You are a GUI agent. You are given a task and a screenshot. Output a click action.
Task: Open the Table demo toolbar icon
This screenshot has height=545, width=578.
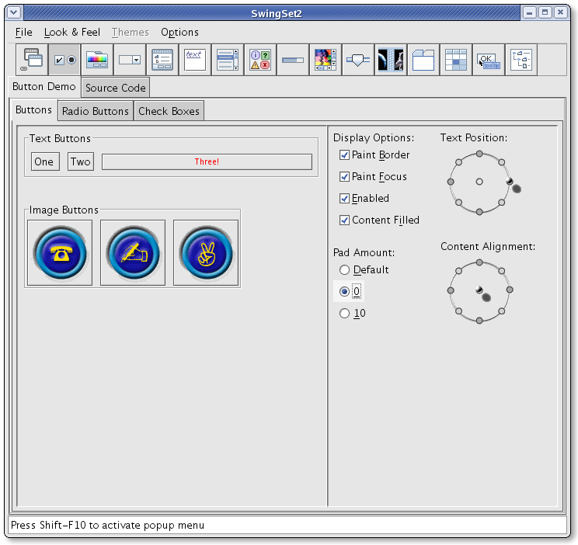point(456,60)
